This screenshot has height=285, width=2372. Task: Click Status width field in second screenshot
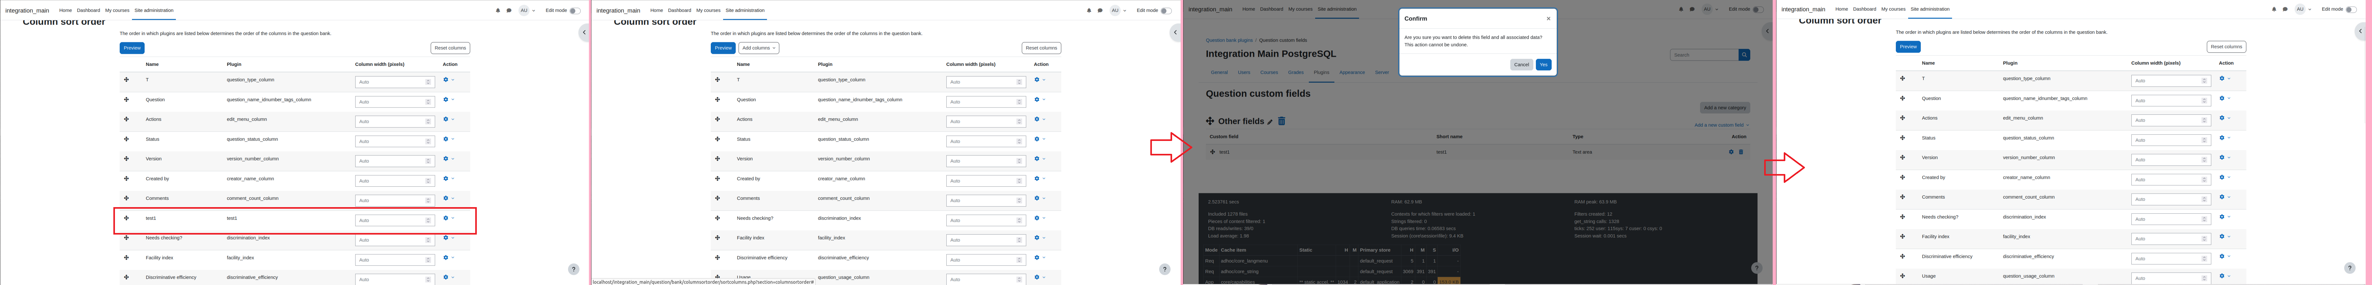986,142
